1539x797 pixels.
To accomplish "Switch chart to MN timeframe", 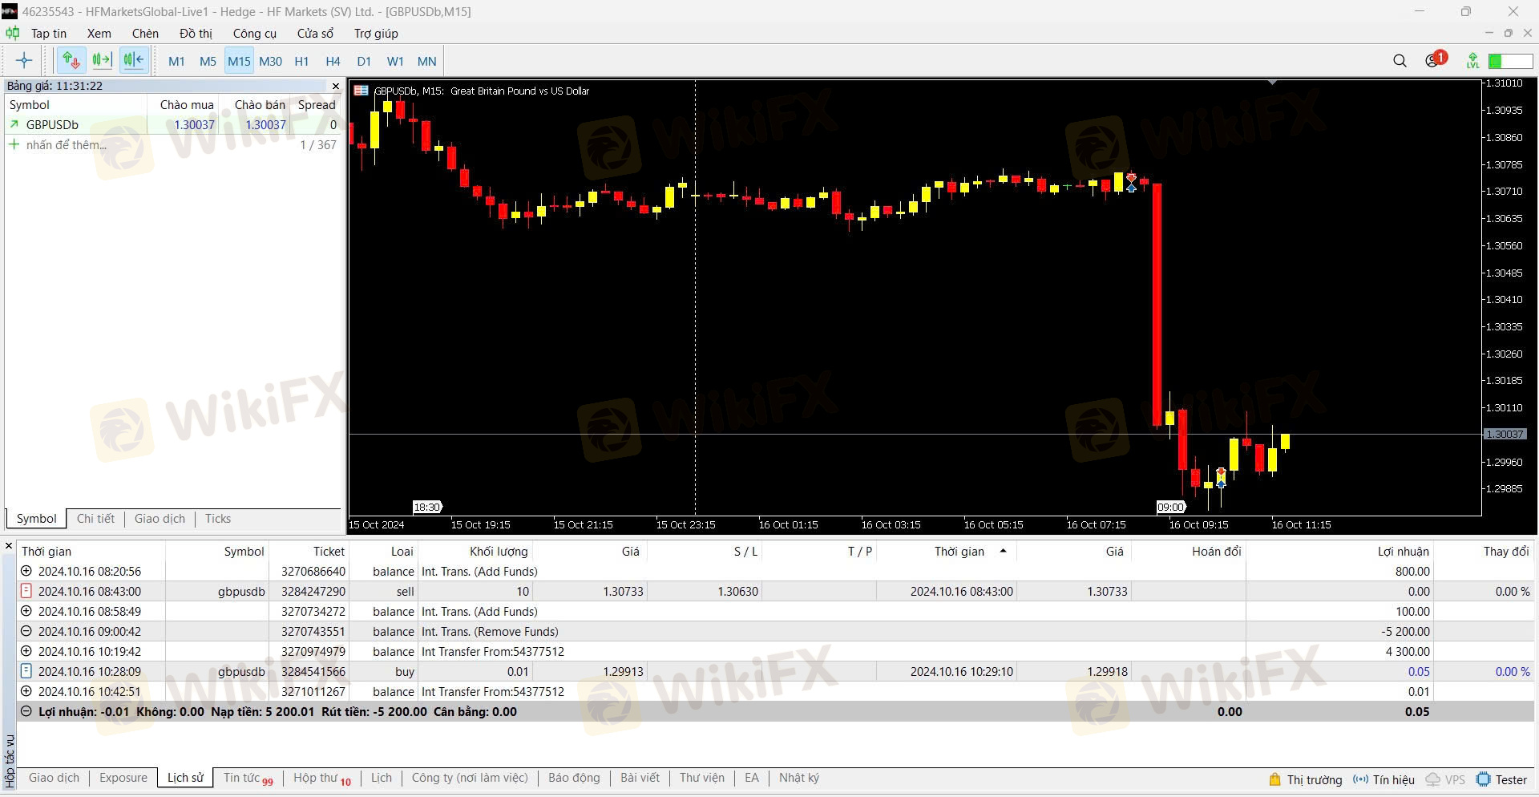I will tap(426, 61).
